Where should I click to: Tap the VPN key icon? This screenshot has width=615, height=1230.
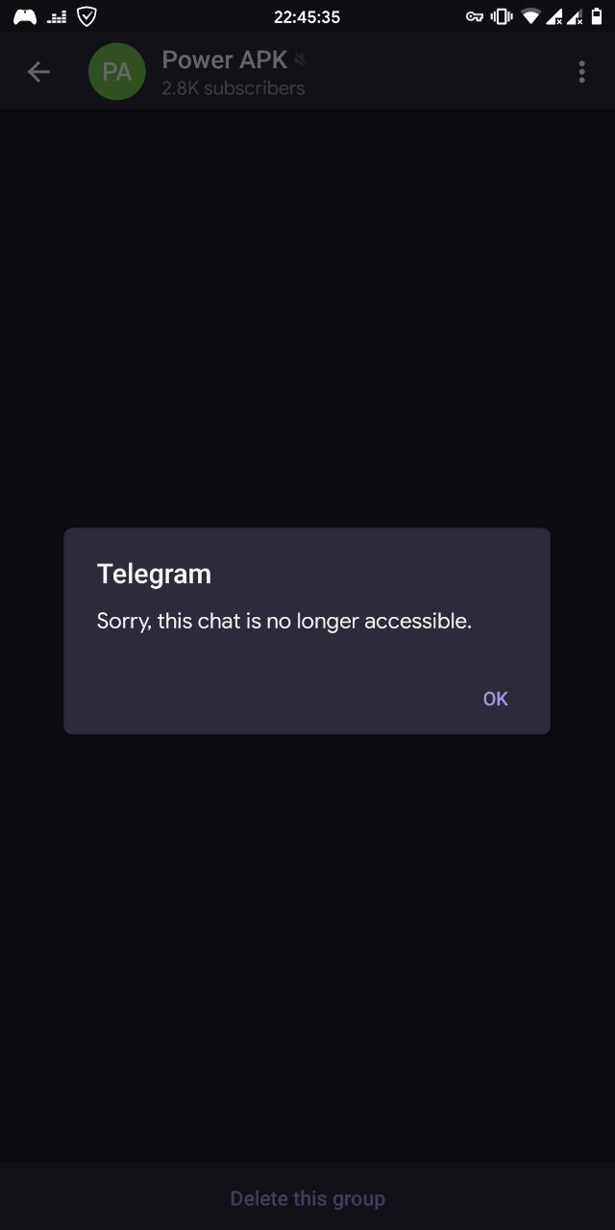474,16
